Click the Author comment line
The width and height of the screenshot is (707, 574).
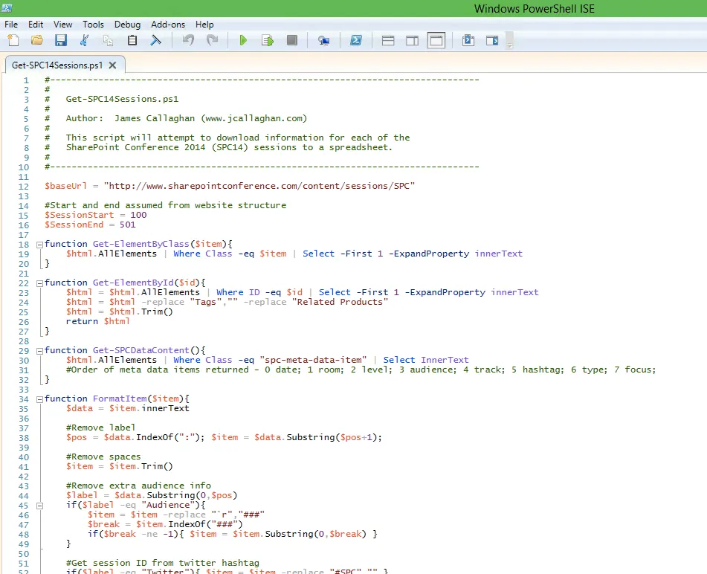point(176,118)
